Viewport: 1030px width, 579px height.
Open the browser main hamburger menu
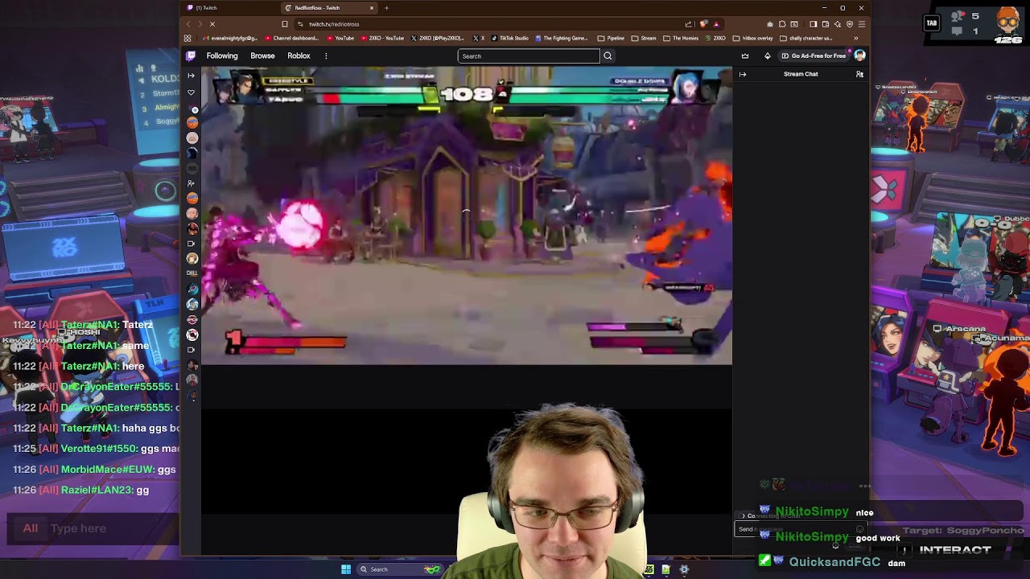click(861, 24)
